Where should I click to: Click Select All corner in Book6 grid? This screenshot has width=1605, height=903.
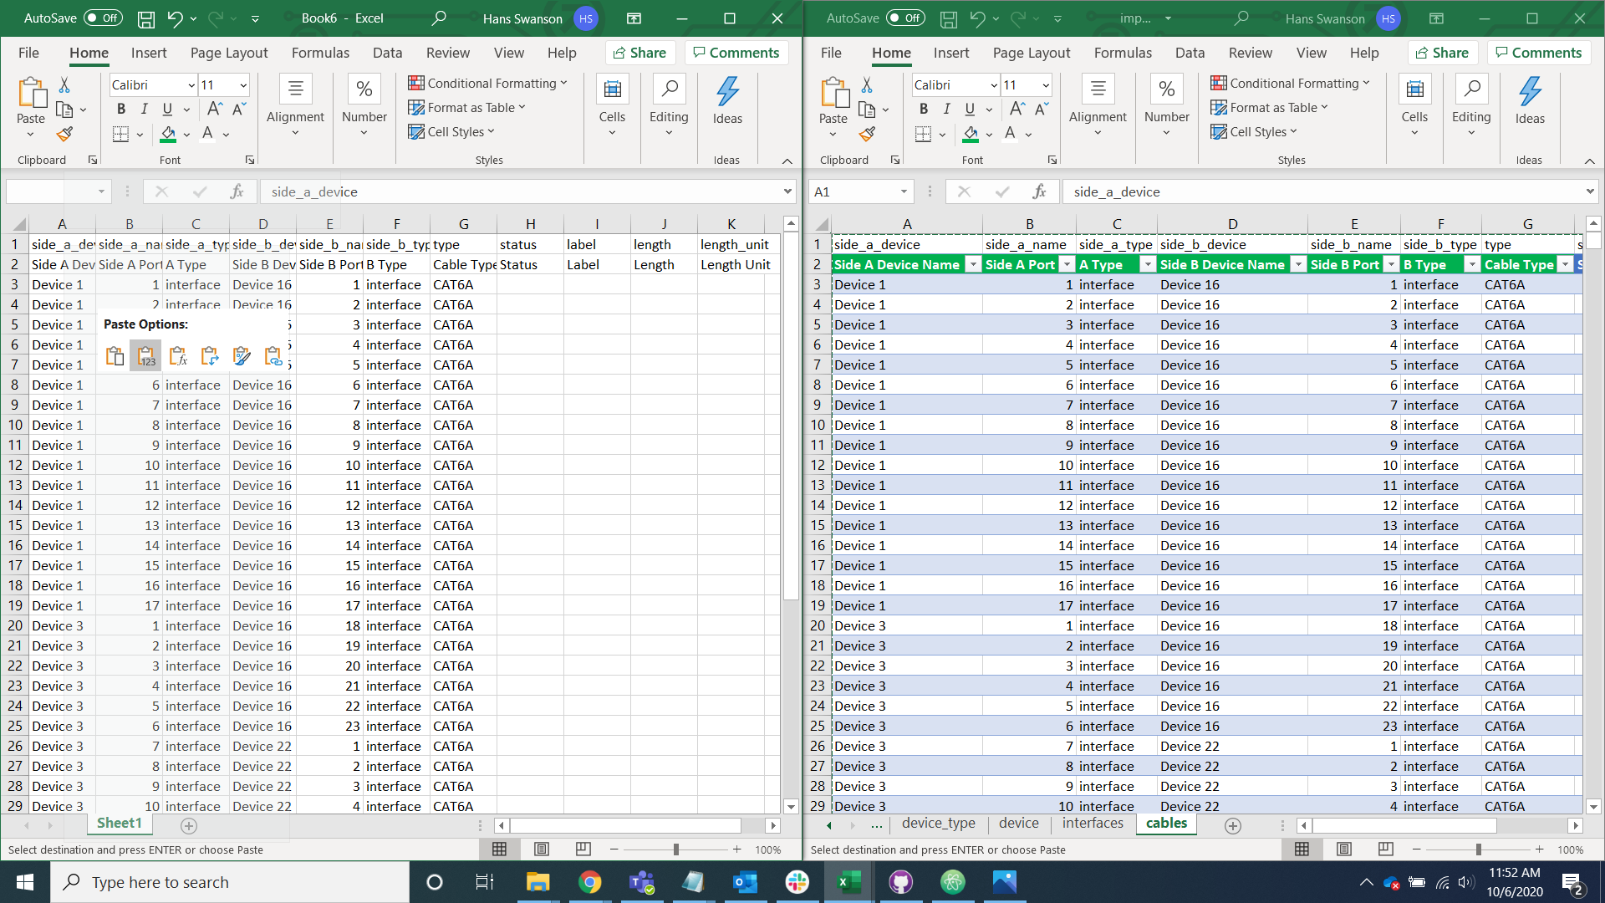point(17,224)
